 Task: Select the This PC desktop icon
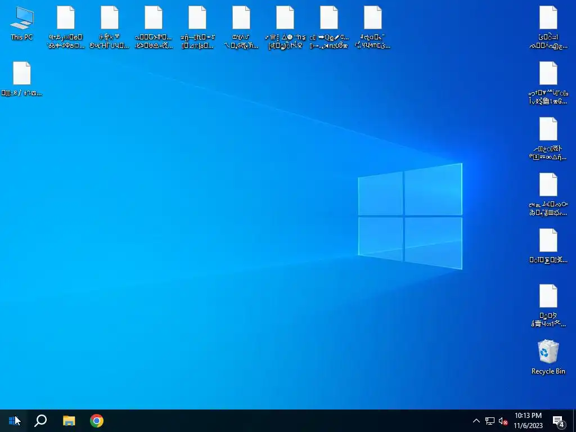[22, 24]
